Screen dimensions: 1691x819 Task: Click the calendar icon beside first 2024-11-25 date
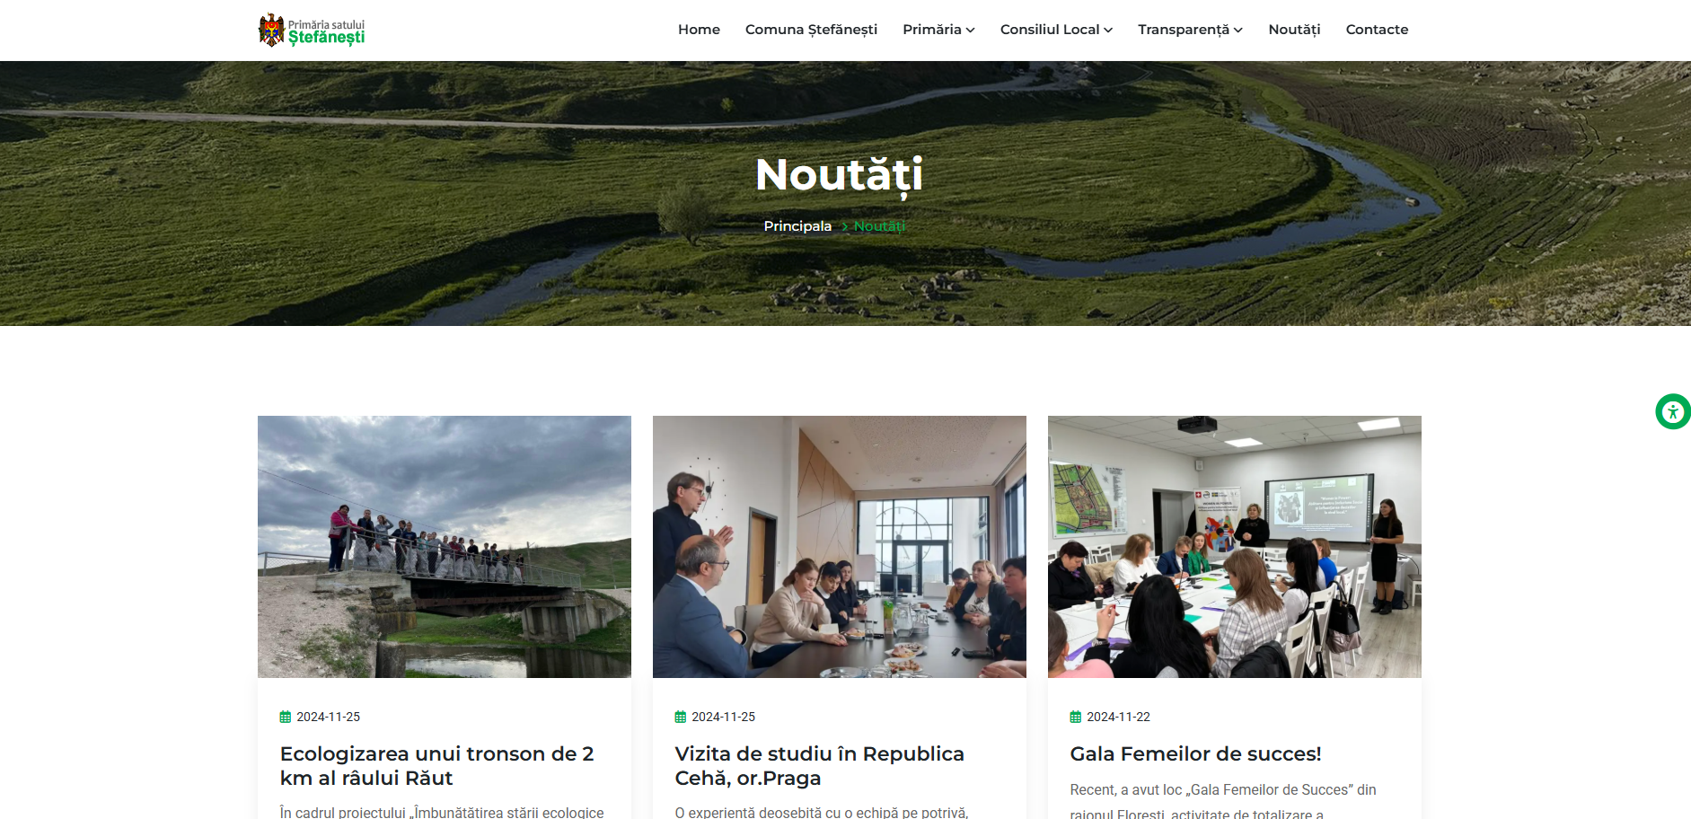[286, 717]
